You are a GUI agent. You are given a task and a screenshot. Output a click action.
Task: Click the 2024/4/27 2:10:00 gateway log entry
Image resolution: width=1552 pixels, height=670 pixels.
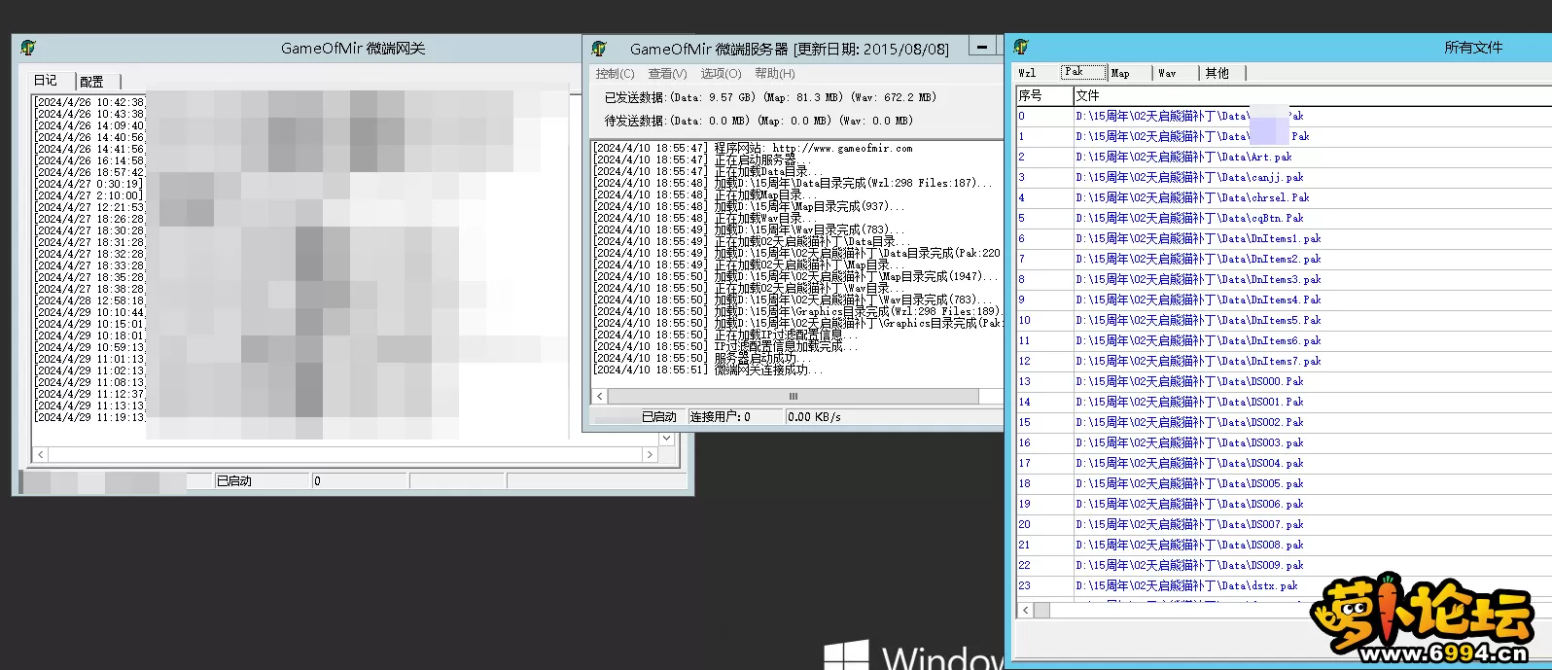(x=89, y=195)
